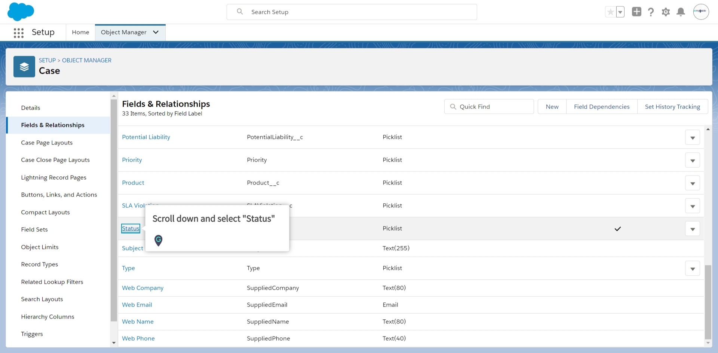The image size is (718, 353).
Task: Click the Guide pin icon in tooltip
Action: click(x=159, y=240)
